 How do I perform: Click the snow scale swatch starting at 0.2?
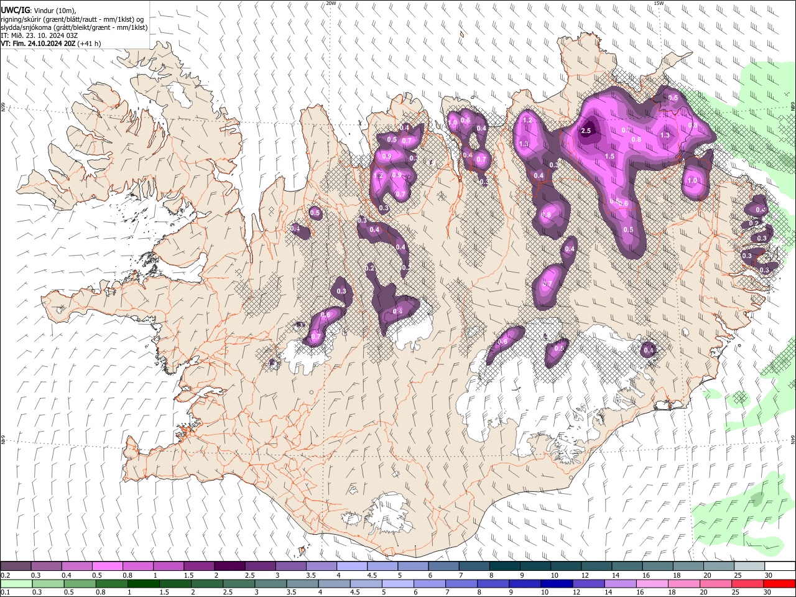[16, 566]
